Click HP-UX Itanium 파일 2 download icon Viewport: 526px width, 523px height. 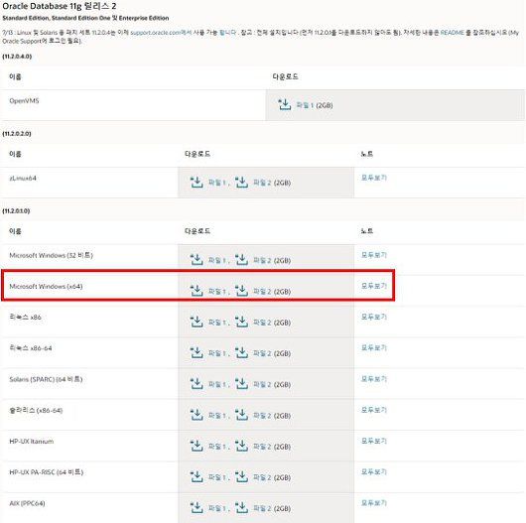click(x=241, y=446)
